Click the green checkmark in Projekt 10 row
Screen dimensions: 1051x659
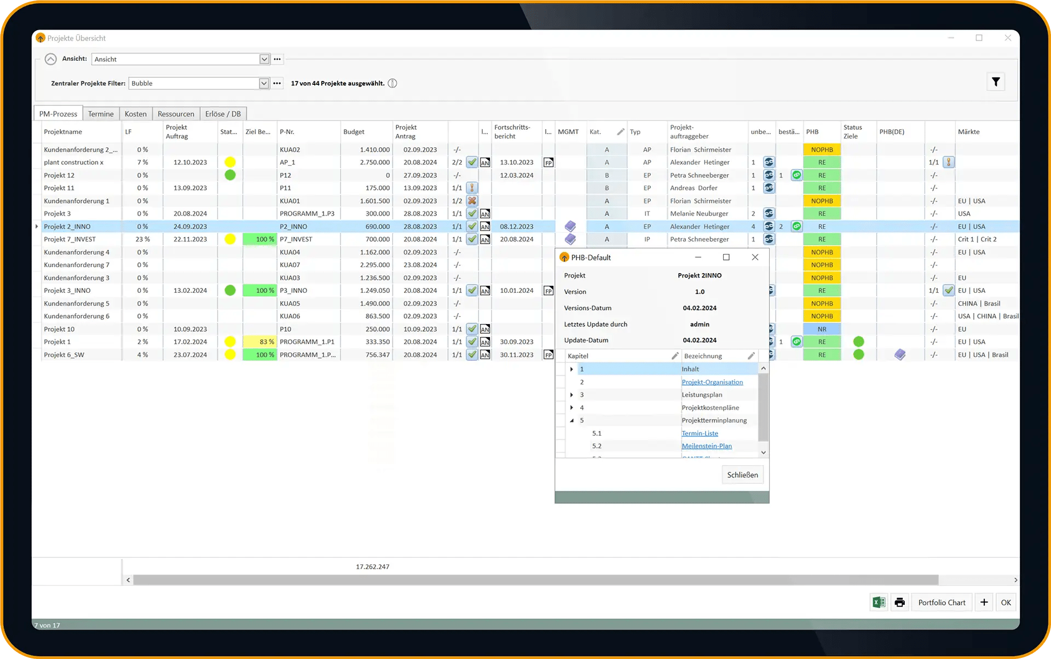click(x=472, y=329)
